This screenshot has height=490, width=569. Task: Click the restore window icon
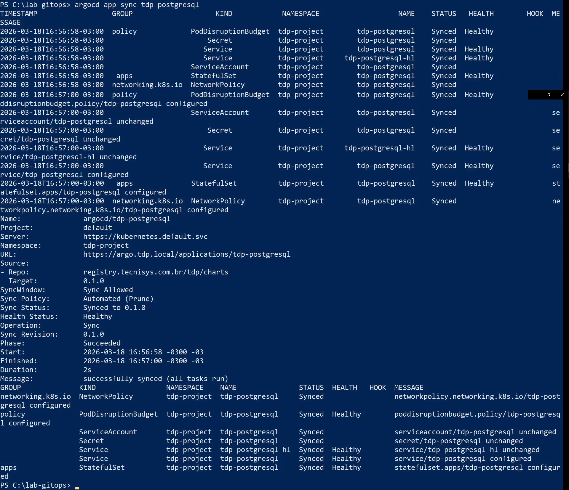coord(548,95)
